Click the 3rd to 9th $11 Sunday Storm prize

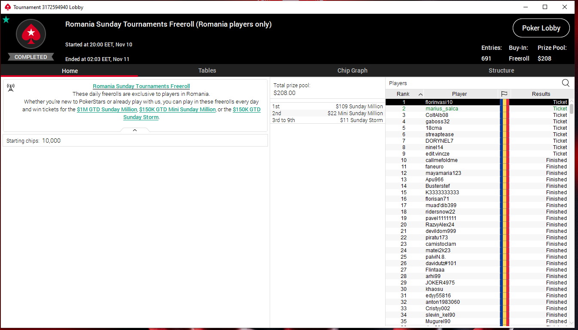click(327, 120)
